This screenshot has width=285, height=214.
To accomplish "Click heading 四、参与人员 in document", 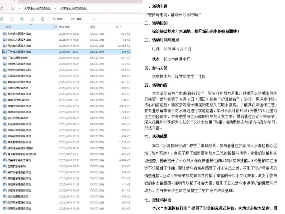I will click(x=156, y=68).
